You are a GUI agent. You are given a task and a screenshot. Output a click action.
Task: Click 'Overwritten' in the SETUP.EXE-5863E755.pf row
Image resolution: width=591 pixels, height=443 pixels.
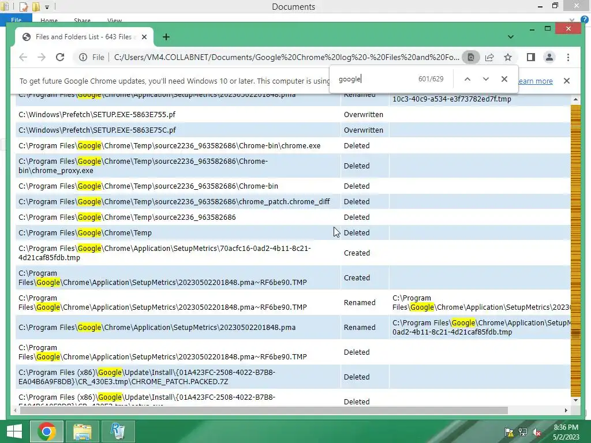tap(364, 115)
